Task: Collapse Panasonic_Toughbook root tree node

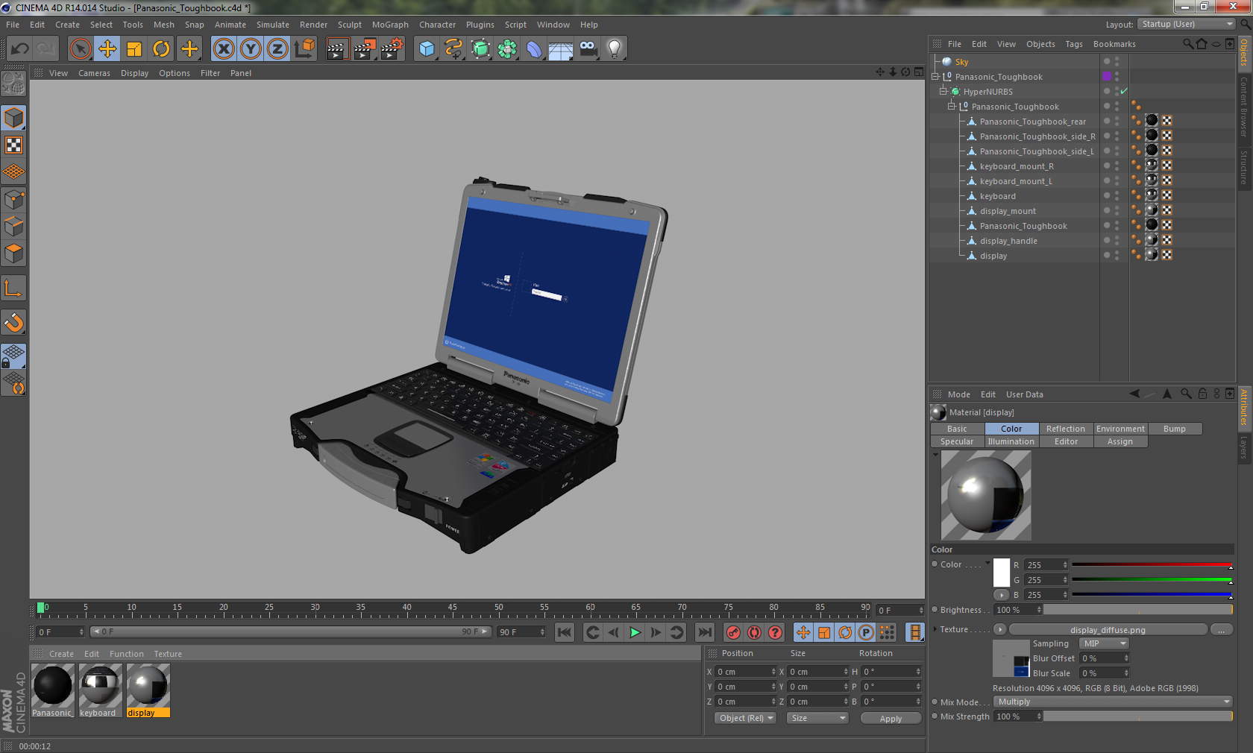Action: (935, 76)
